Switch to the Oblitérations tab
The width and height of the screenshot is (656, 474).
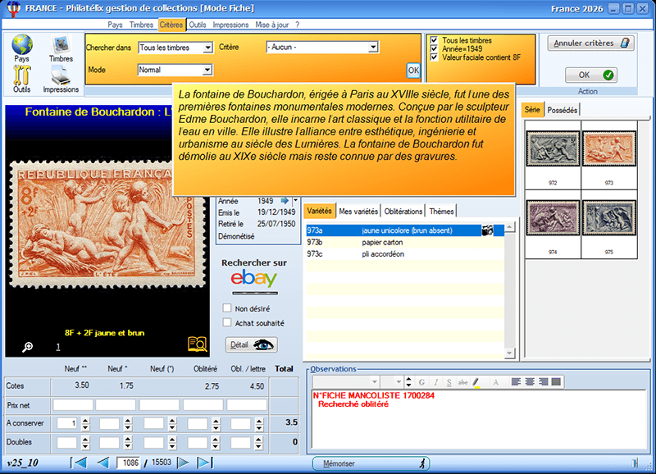(403, 212)
